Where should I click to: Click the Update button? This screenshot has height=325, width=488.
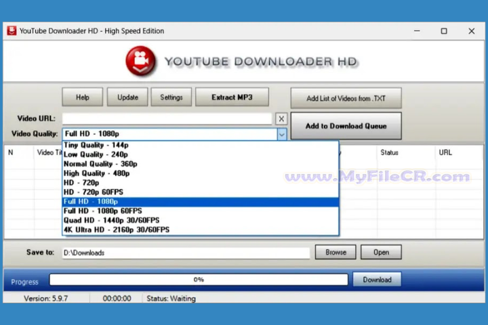127,97
